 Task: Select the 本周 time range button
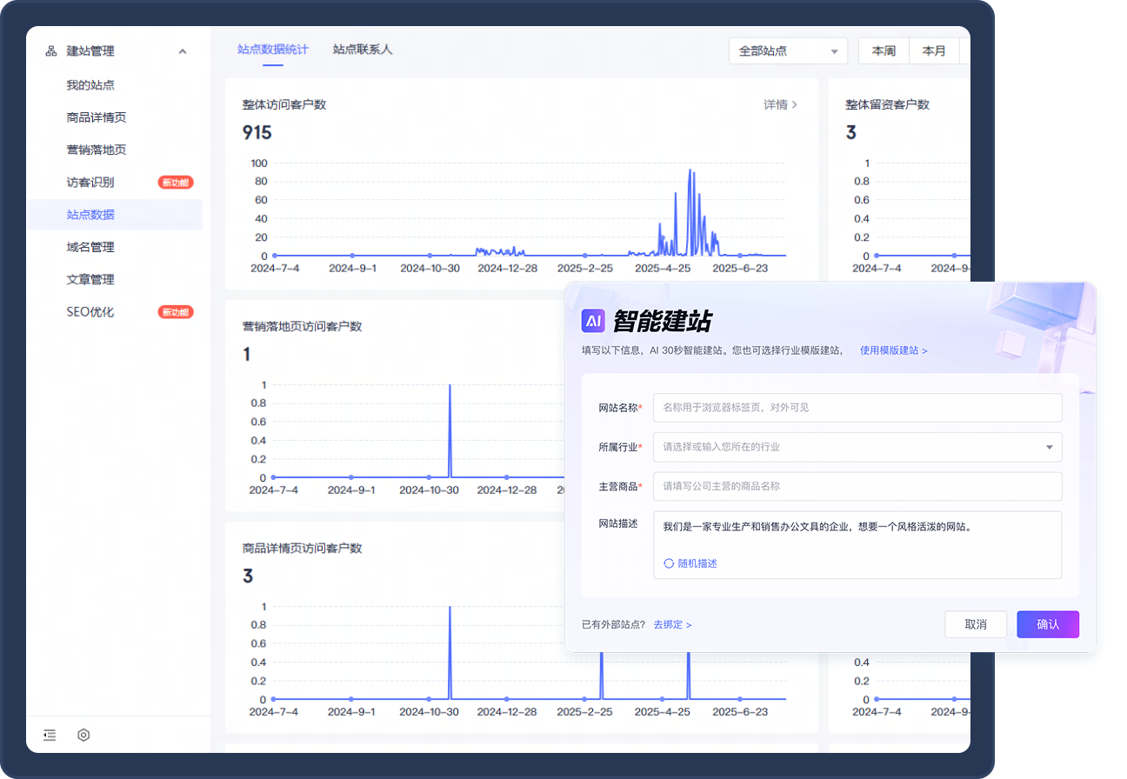click(884, 51)
